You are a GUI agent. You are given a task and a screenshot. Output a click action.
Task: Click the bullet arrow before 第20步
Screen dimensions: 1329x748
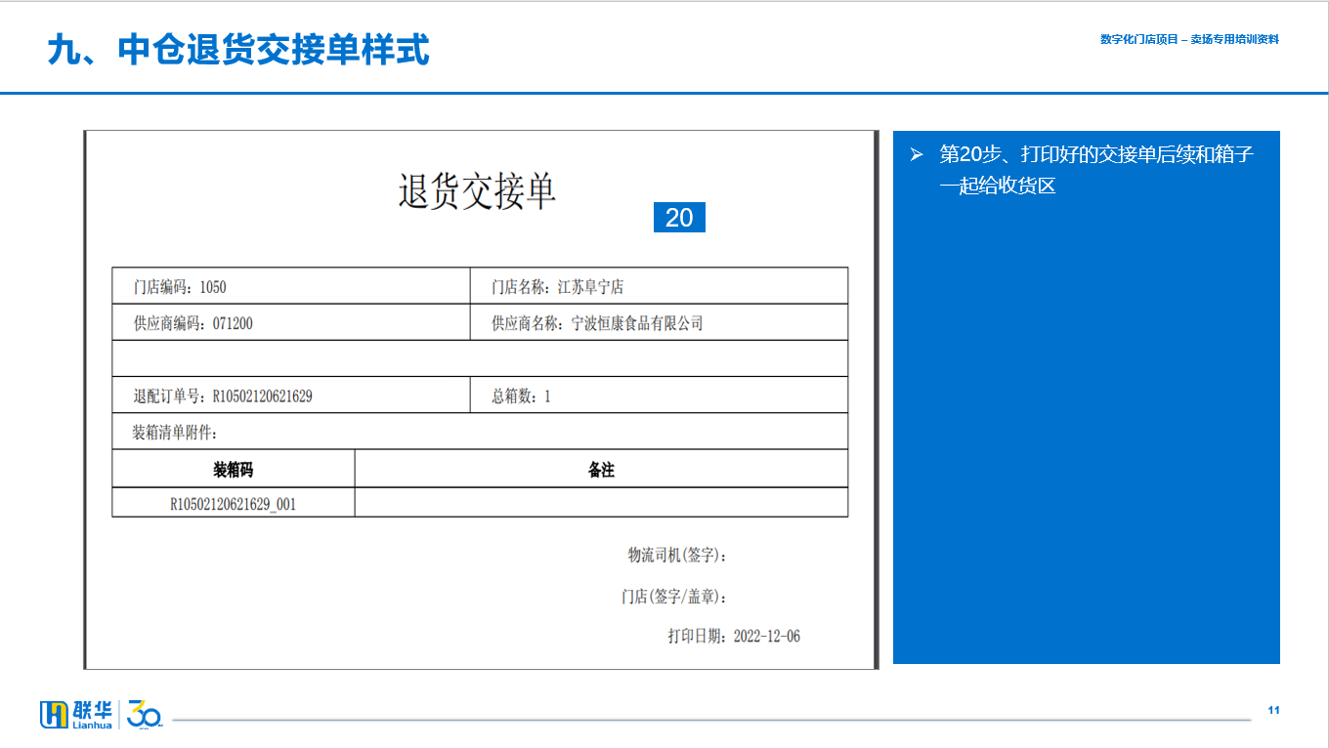[x=916, y=154]
